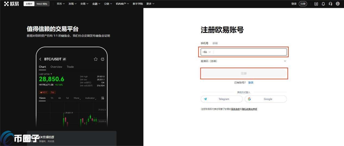This screenshot has height=146, width=344.
Task: Click the Telegram paper-plane icon
Action: [x=205, y=99]
